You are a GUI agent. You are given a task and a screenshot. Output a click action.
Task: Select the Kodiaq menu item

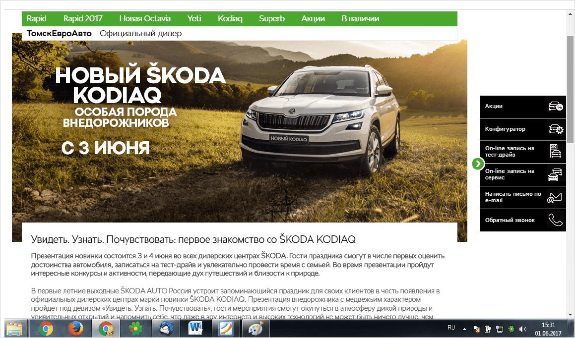click(x=230, y=18)
